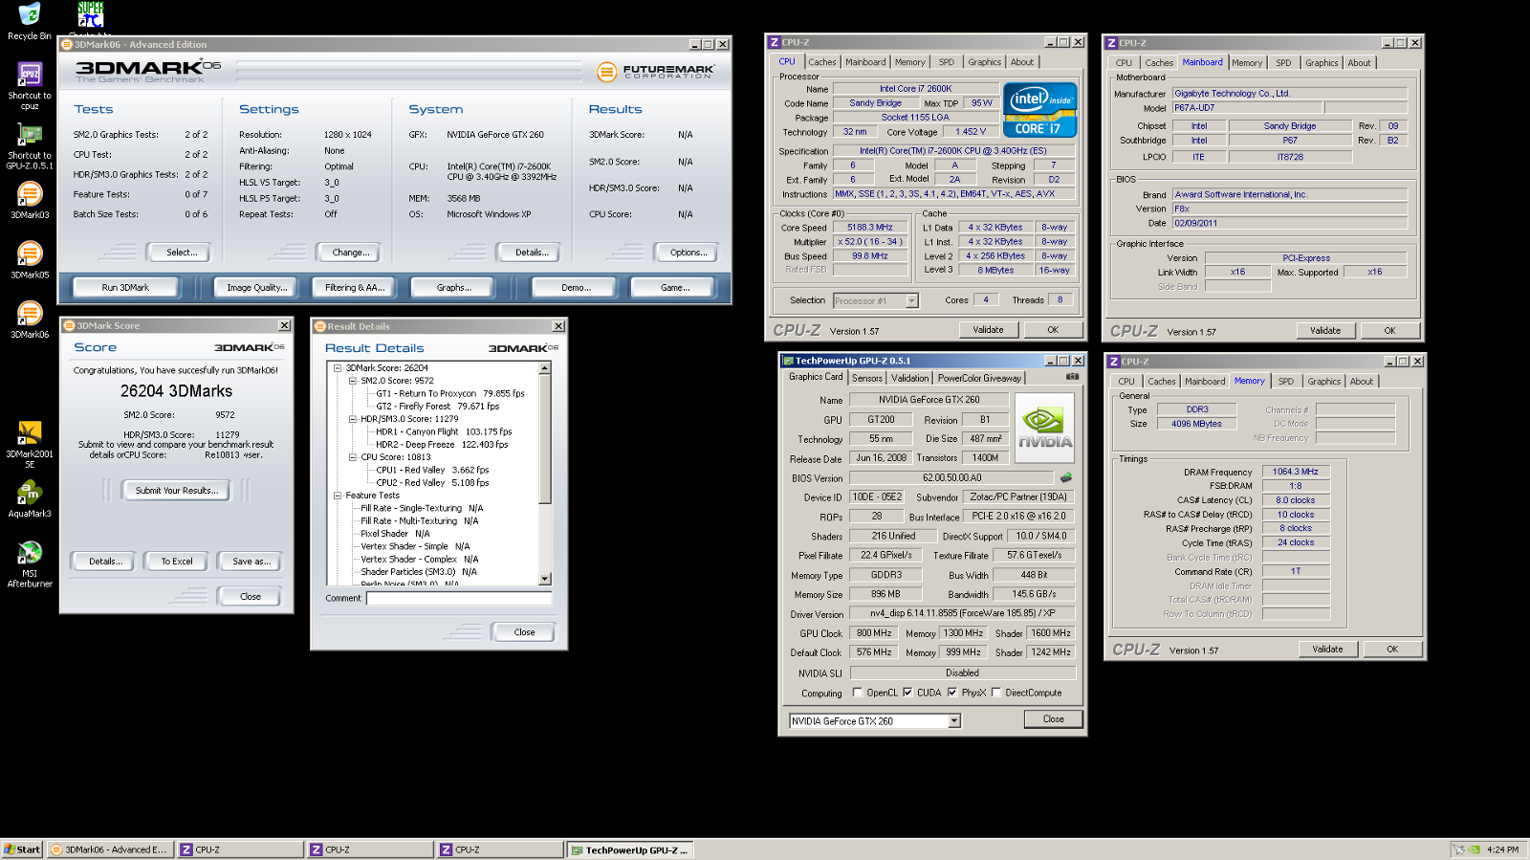Click the NVIDIA tray icon in the taskbar
The width and height of the screenshot is (1530, 860).
coord(1475,849)
